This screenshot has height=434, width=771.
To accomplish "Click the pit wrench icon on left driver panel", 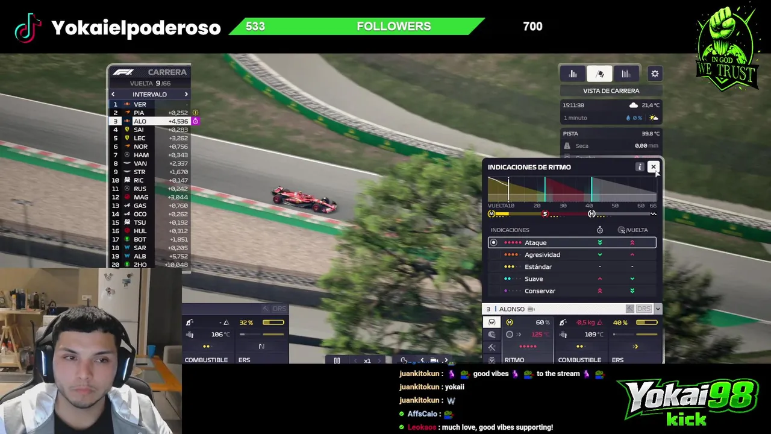I will coord(265,309).
